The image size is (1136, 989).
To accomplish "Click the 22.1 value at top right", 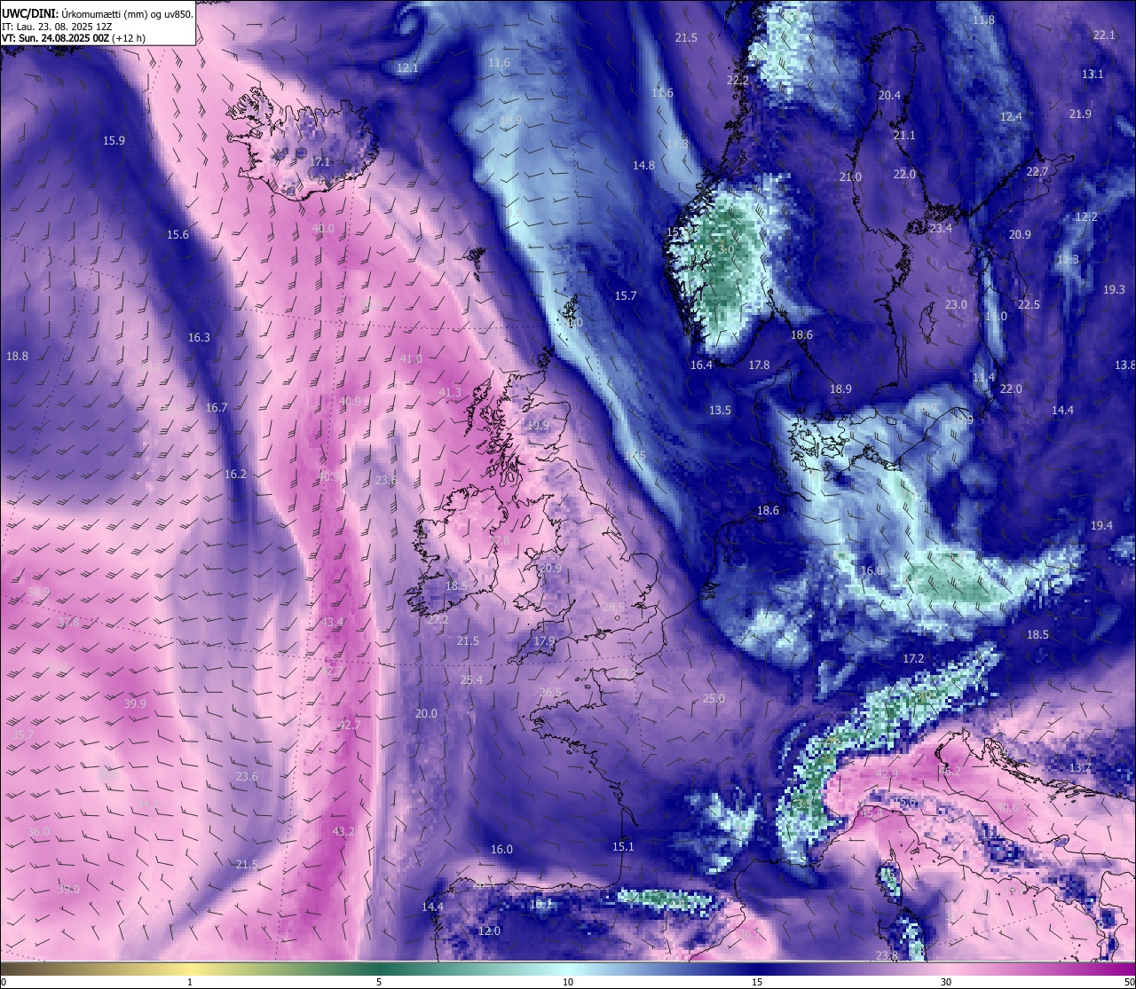I will tap(1104, 35).
